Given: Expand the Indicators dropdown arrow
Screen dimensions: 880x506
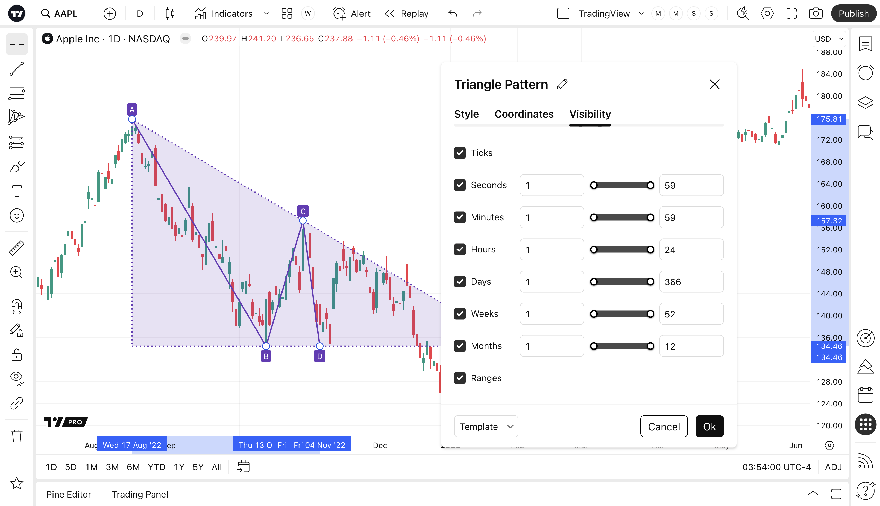Looking at the screenshot, I should [x=267, y=14].
